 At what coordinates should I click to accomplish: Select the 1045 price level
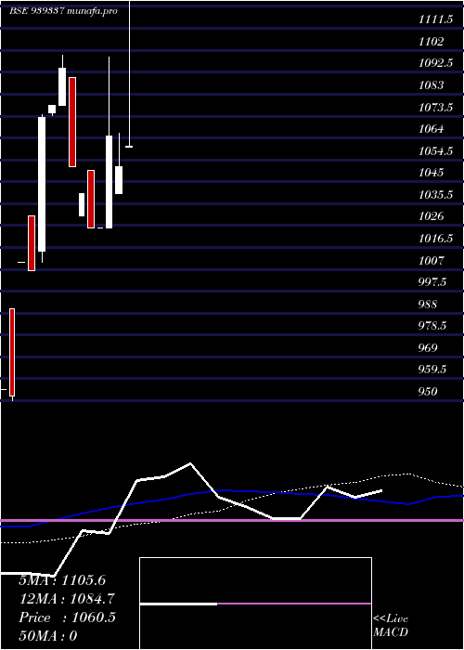431,172
